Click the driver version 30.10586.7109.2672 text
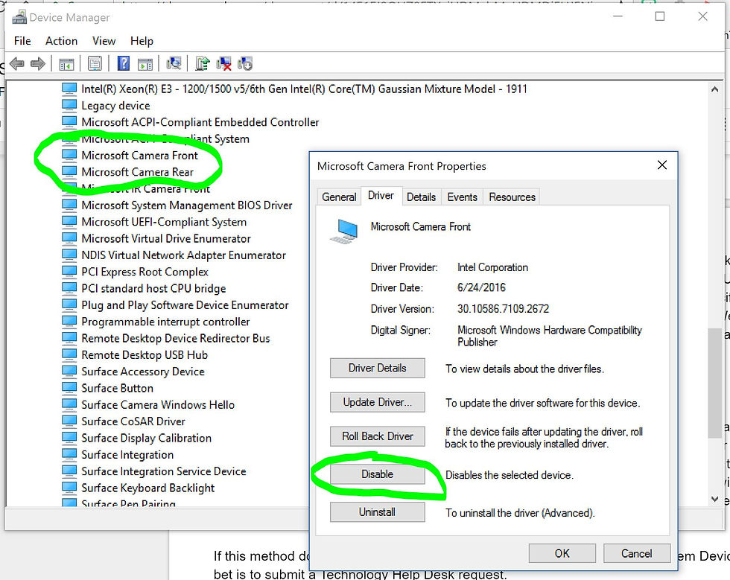The height and width of the screenshot is (580, 730). click(x=504, y=309)
